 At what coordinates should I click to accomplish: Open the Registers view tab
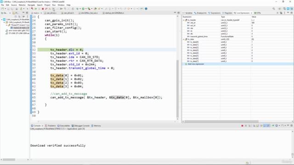tap(227, 13)
